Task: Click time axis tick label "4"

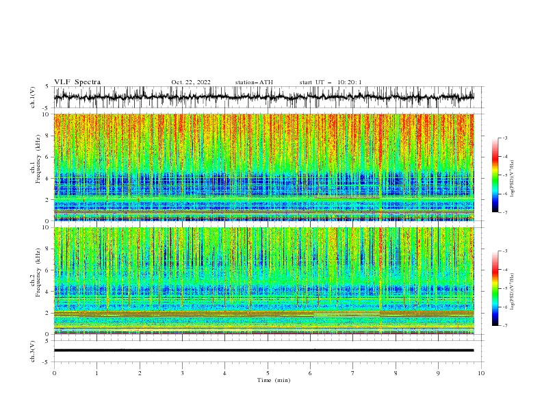Action: (224, 373)
